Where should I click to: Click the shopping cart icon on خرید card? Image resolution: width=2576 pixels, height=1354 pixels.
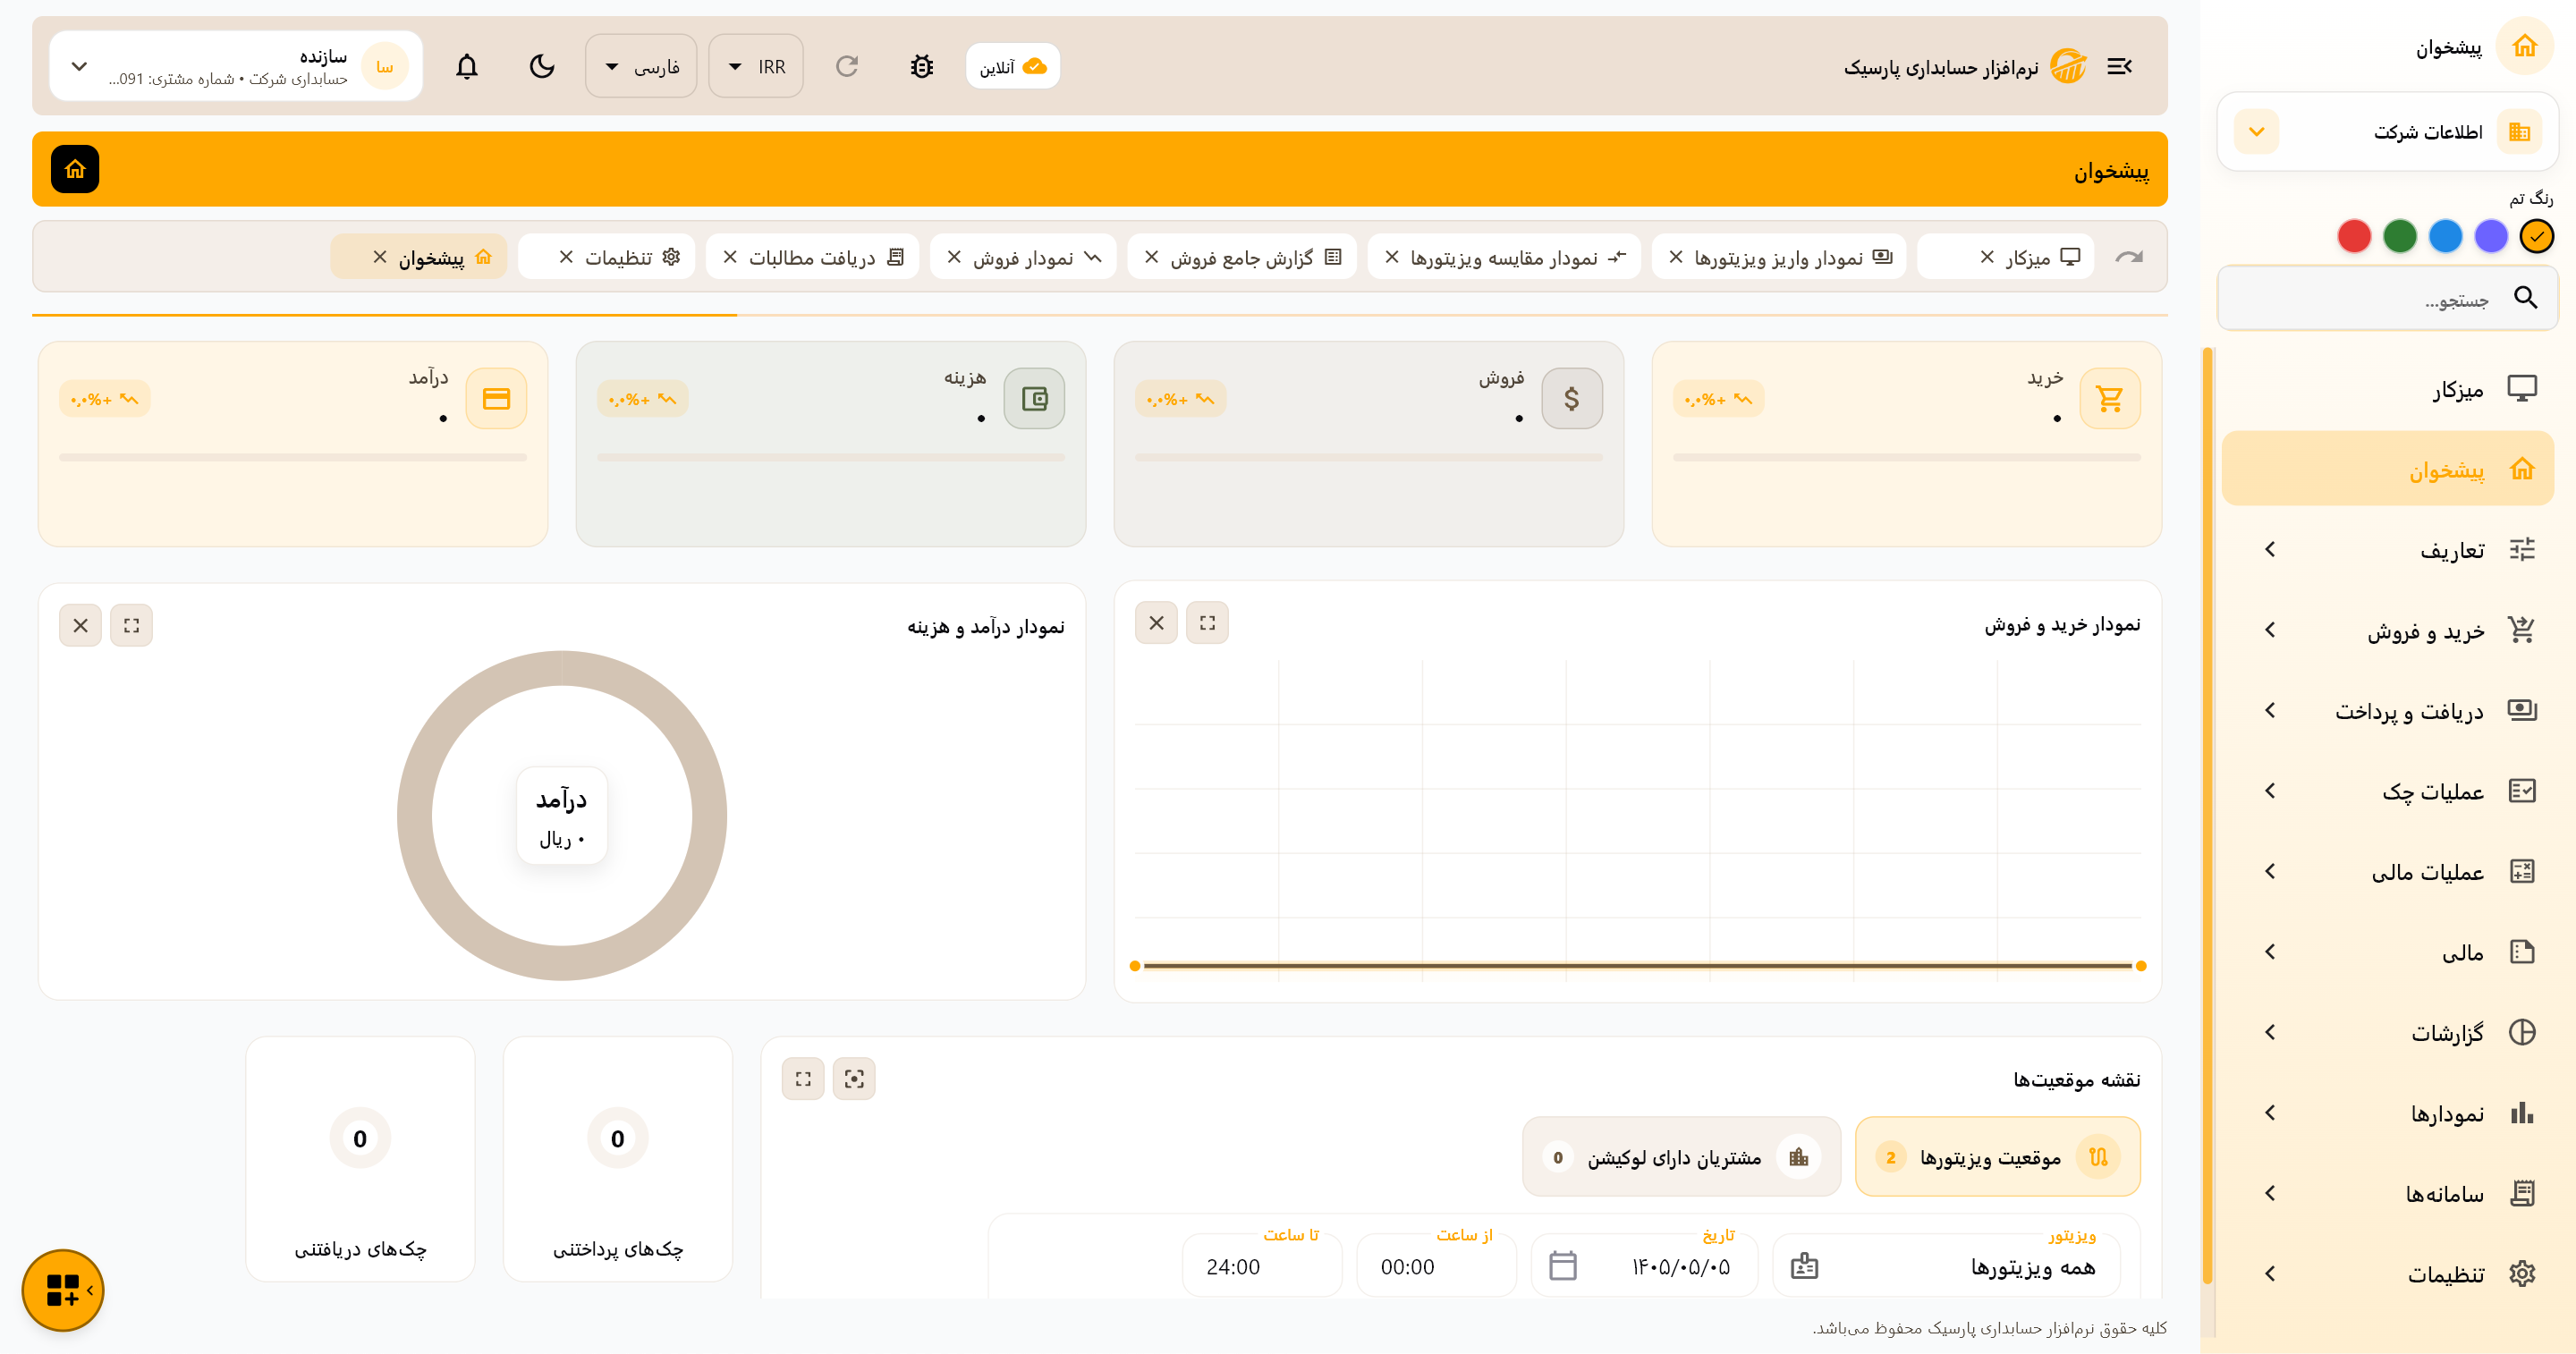2110,398
